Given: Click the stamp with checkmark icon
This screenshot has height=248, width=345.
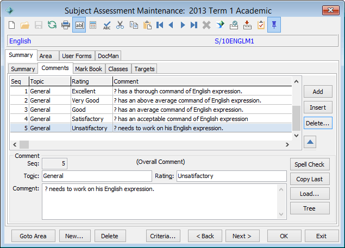Looking at the screenshot, I should 234,25.
